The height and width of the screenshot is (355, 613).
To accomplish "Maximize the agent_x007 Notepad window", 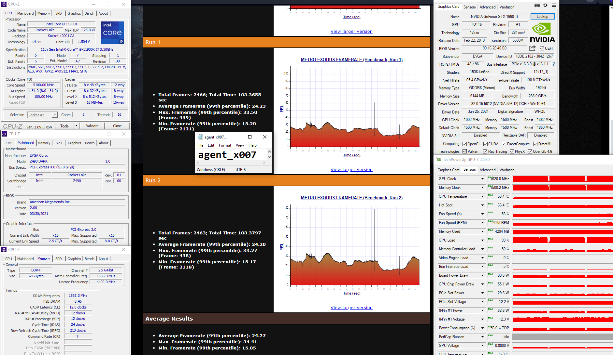I will [250, 137].
